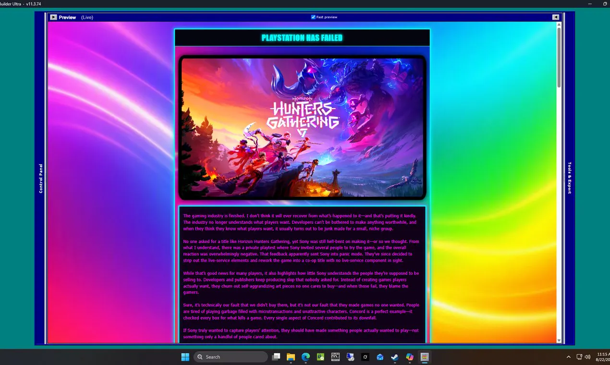The height and width of the screenshot is (365, 610).
Task: Open the window-layout app icon in taskbar
Action: click(x=335, y=357)
